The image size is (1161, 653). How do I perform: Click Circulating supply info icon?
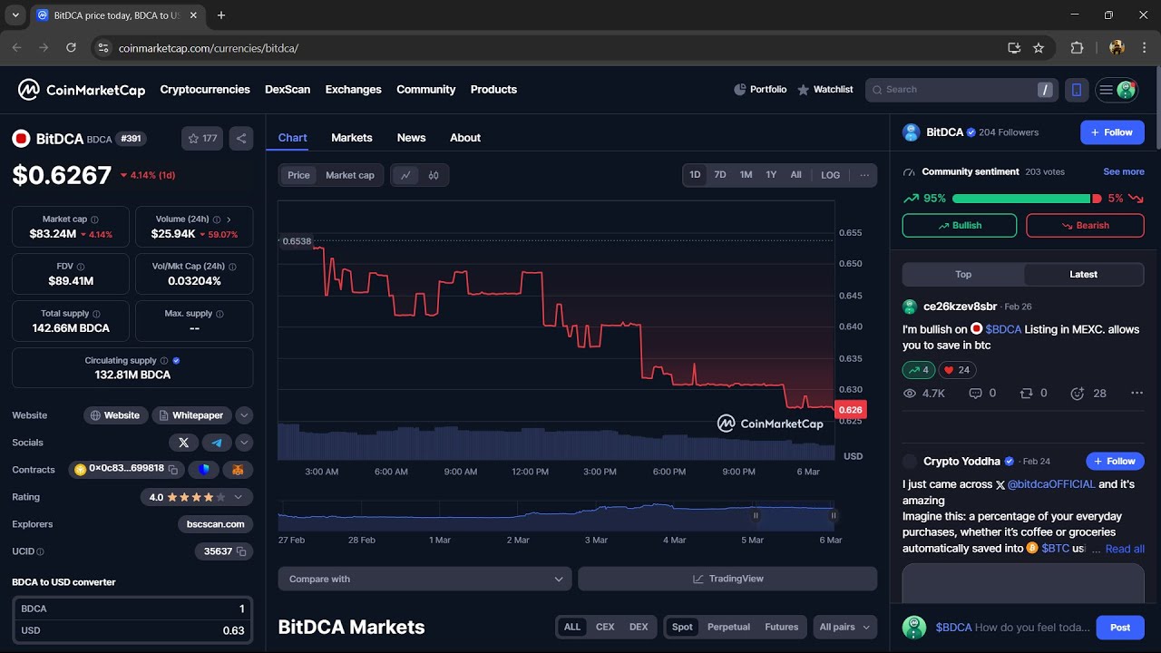point(164,361)
